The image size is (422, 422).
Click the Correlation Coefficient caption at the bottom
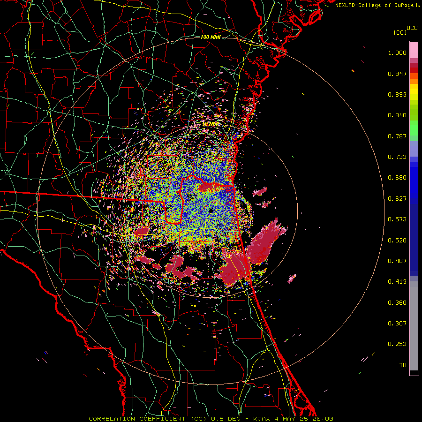point(211,419)
